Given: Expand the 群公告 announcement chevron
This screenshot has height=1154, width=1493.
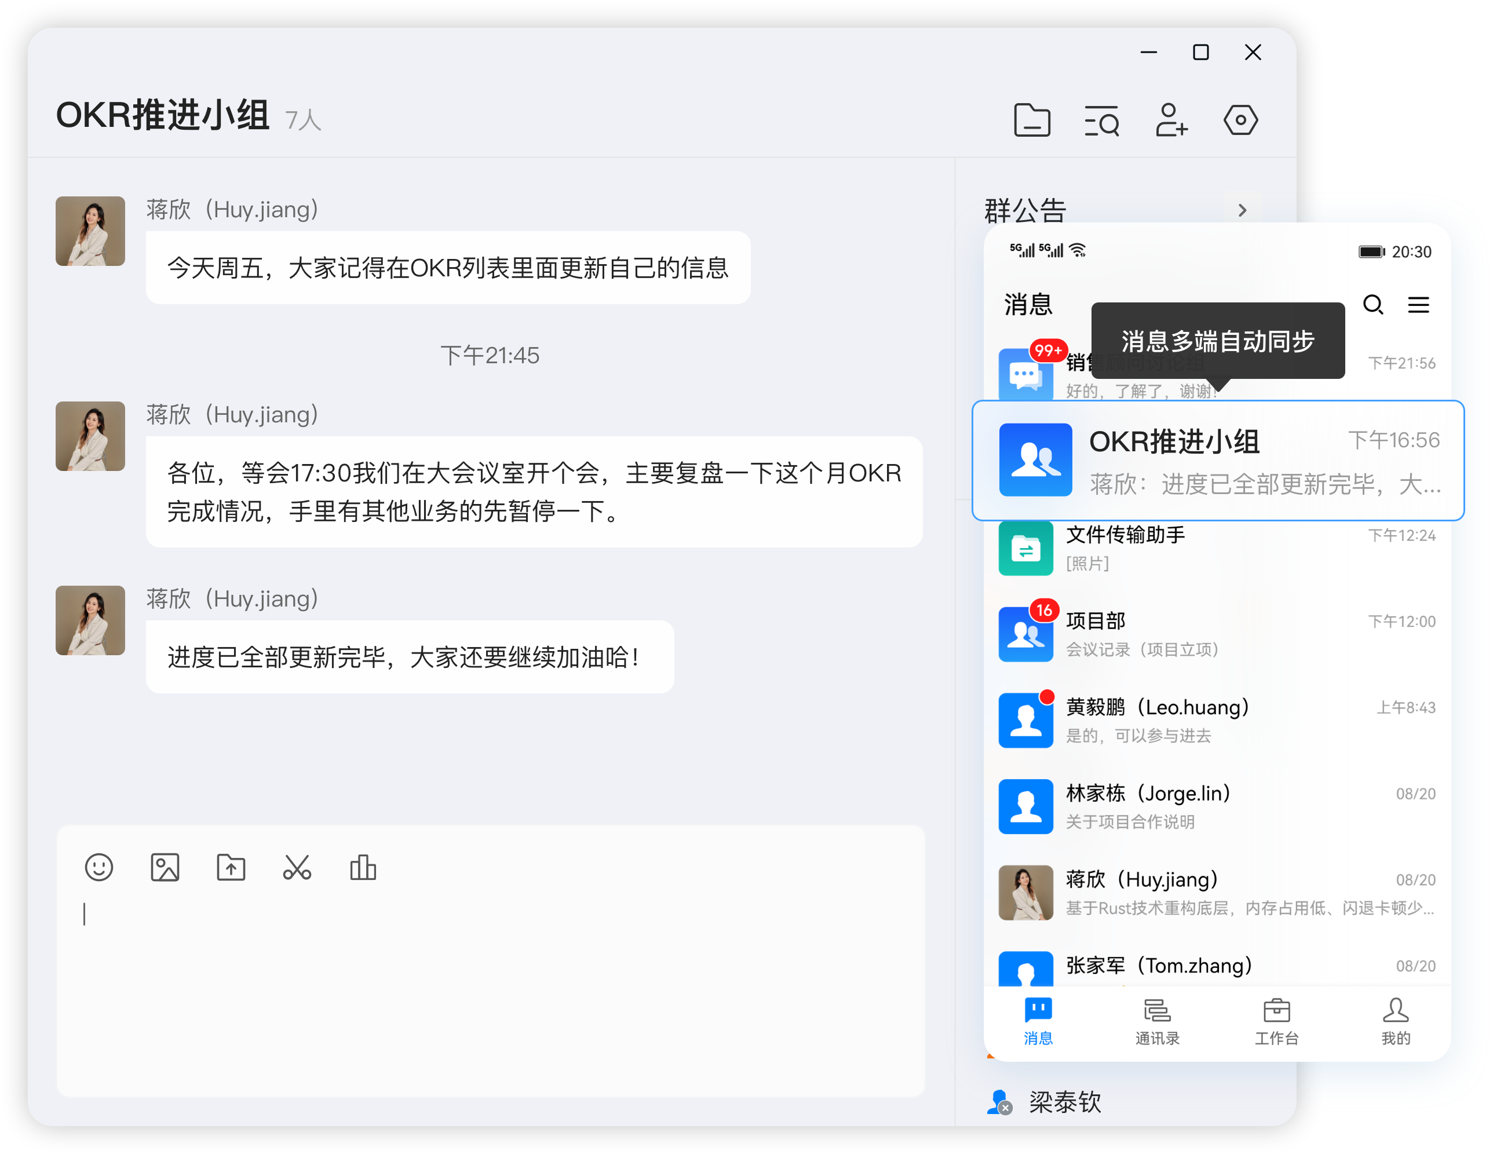Looking at the screenshot, I should coord(1242,210).
